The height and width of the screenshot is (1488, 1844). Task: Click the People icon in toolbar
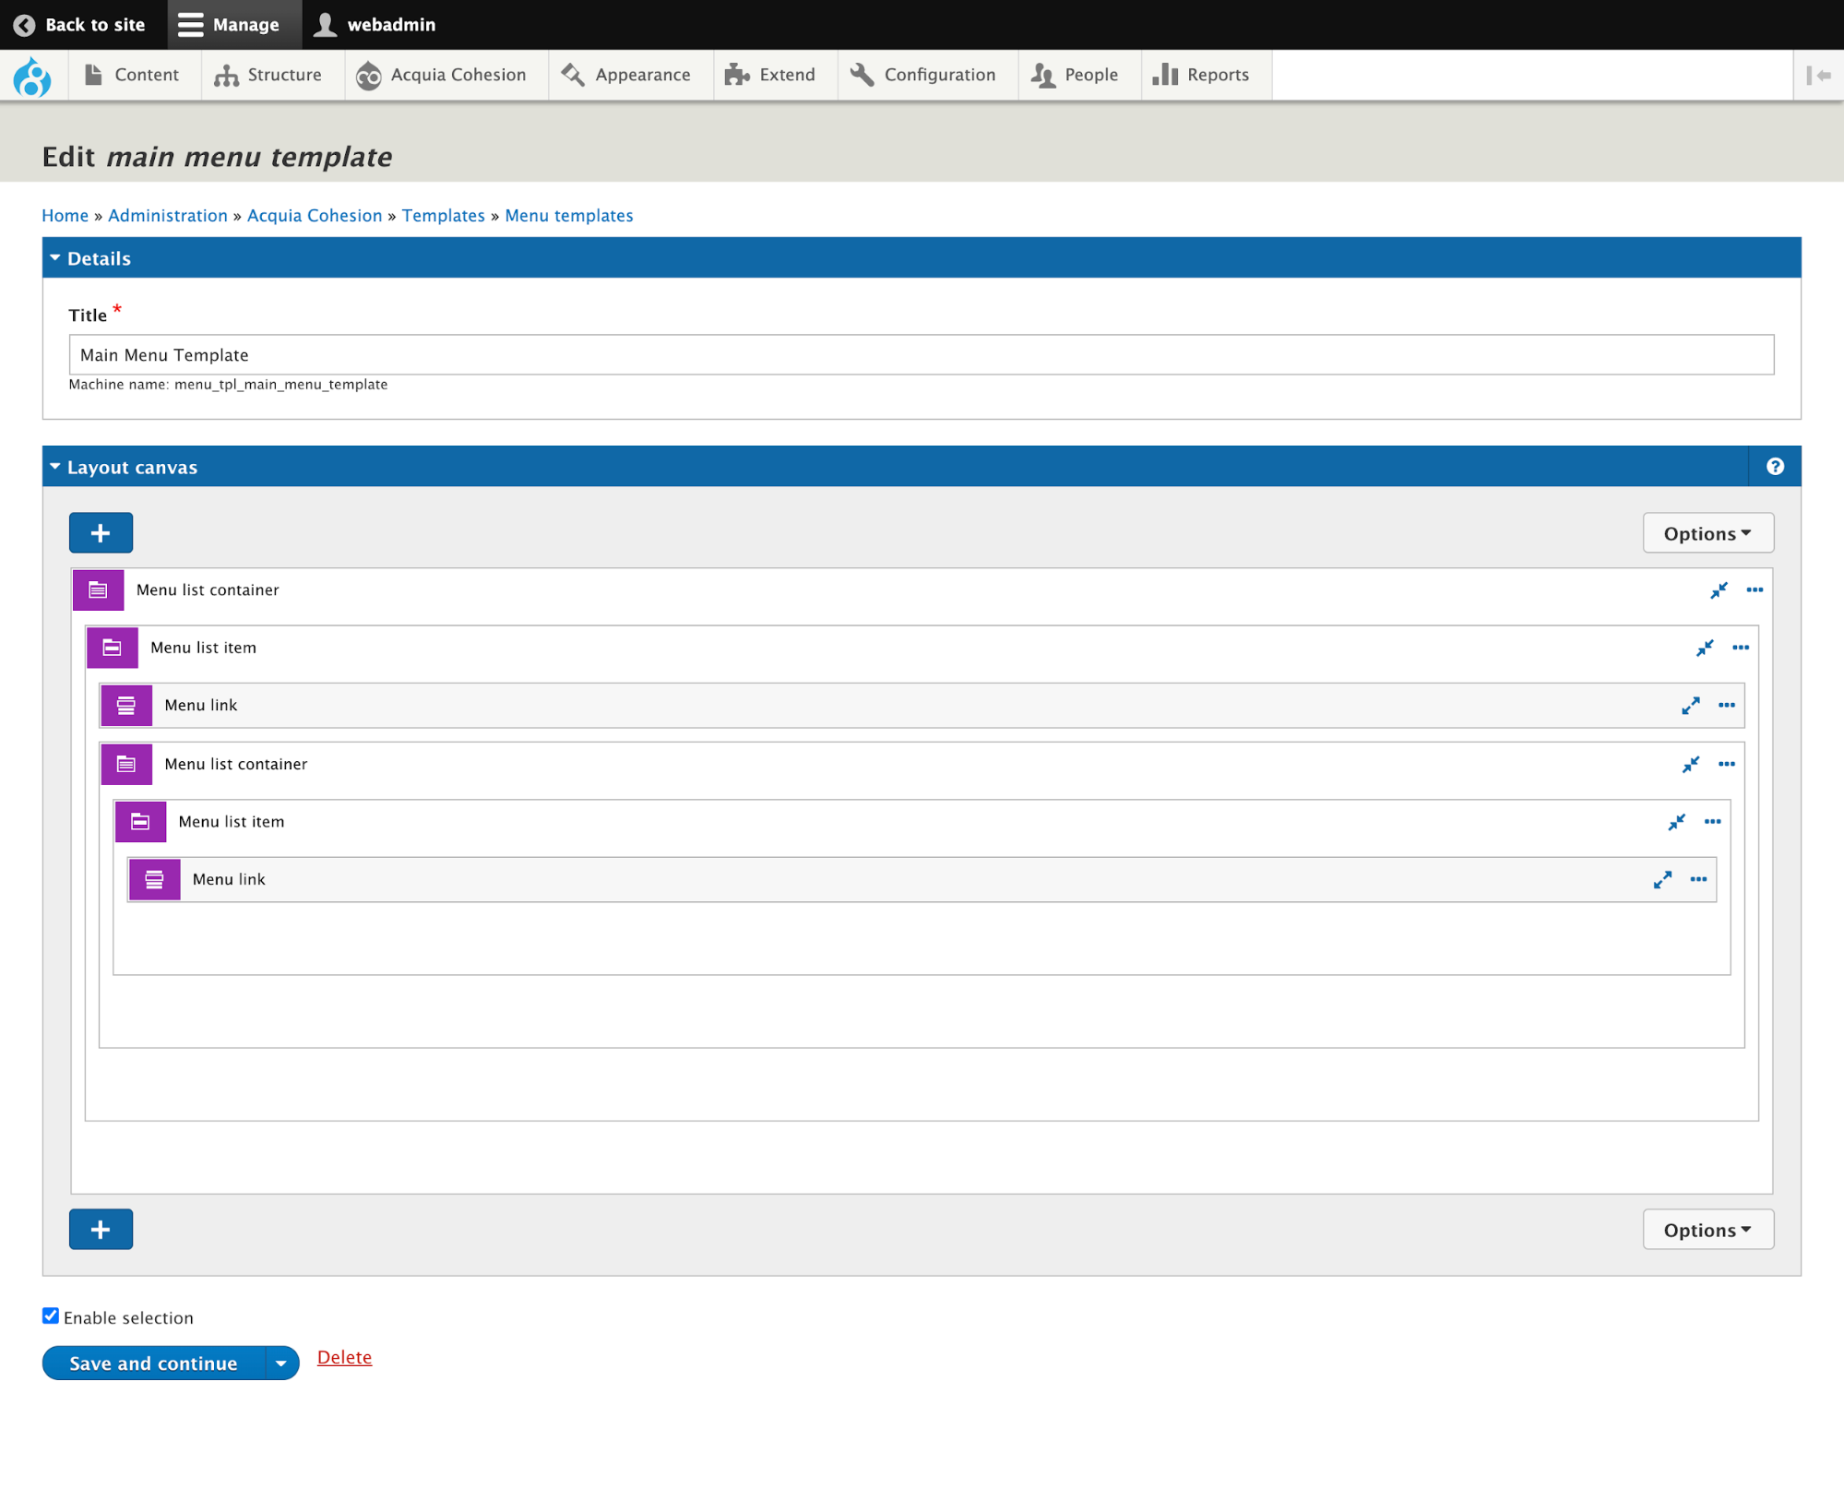coord(1043,75)
